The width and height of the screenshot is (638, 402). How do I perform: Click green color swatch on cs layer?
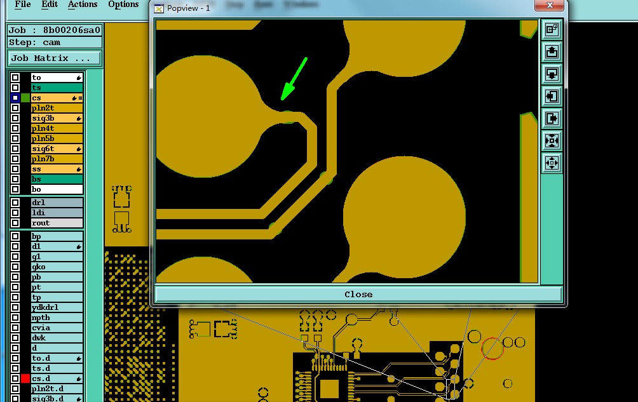coord(25,98)
